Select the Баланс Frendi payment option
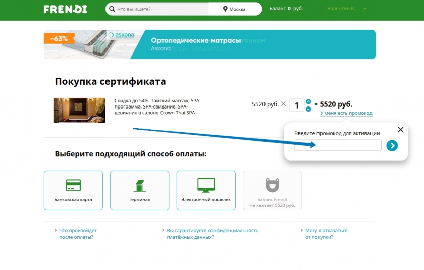Screen dimensions: 424x270 point(272,190)
